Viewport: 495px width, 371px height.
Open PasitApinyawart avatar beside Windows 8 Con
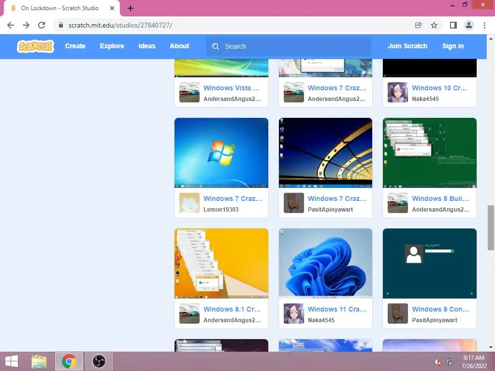click(398, 314)
